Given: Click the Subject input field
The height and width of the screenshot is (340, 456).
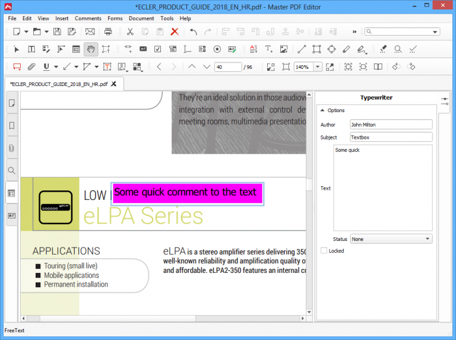Looking at the screenshot, I should pyautogui.click(x=391, y=137).
